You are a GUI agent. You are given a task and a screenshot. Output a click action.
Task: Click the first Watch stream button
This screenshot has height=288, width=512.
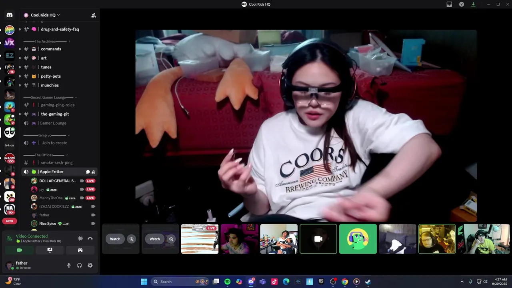click(115, 239)
